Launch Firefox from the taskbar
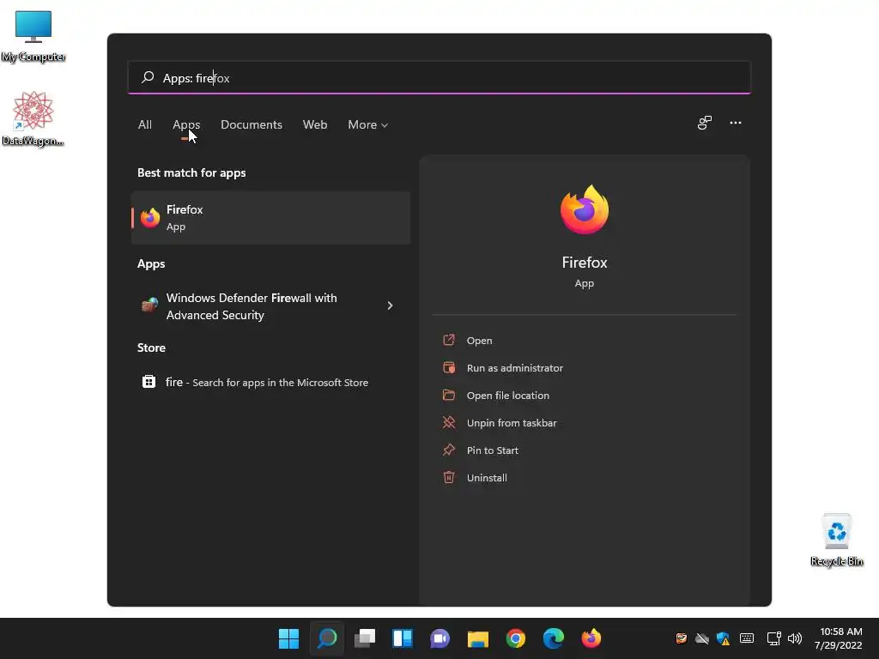This screenshot has width=879, height=659. (x=591, y=638)
